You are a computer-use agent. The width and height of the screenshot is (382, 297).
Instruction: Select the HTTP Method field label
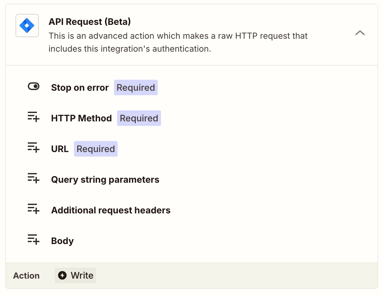(81, 118)
